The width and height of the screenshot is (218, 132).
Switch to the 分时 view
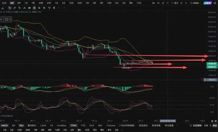click(49, 3)
